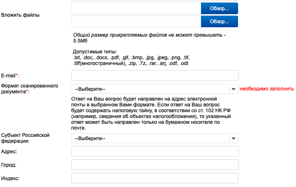Click the italic file size limit note
Screen dimensions: 296x187
click(150, 38)
